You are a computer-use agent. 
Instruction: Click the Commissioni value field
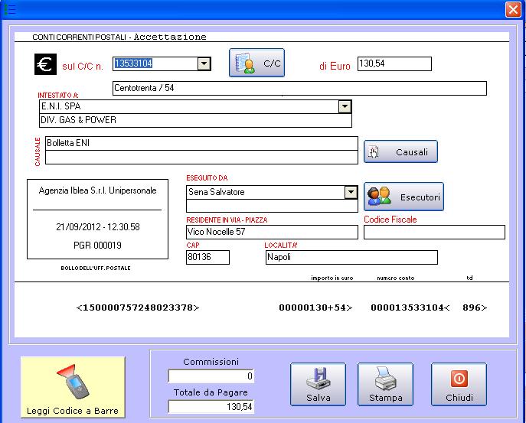tap(211, 376)
